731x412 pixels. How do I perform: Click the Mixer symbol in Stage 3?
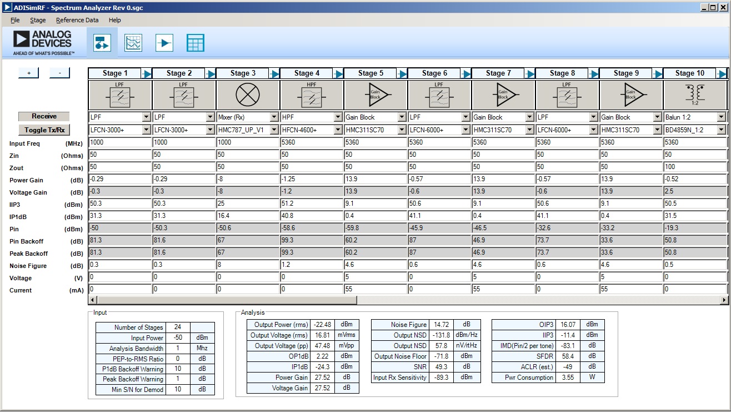247,95
